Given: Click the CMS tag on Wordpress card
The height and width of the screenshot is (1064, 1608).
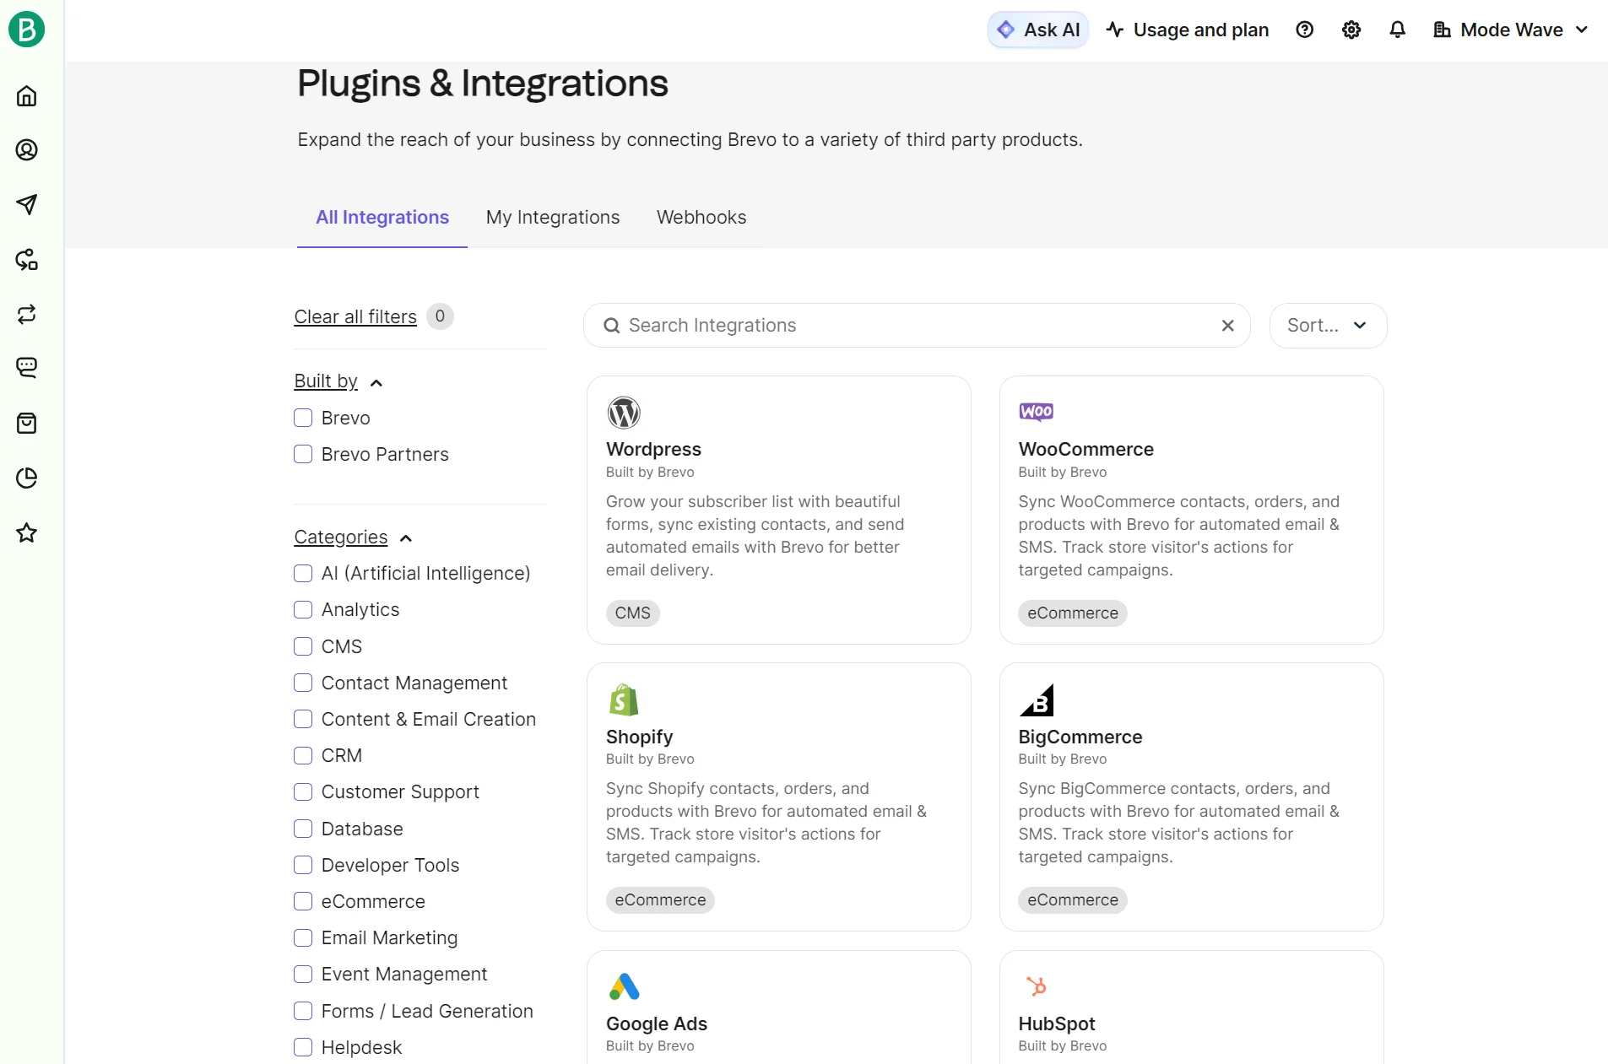Looking at the screenshot, I should tap(633, 613).
